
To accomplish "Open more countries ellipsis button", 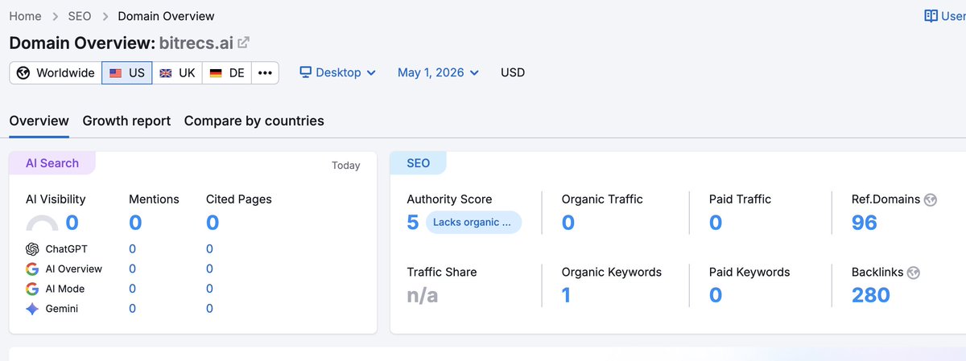I will 265,72.
